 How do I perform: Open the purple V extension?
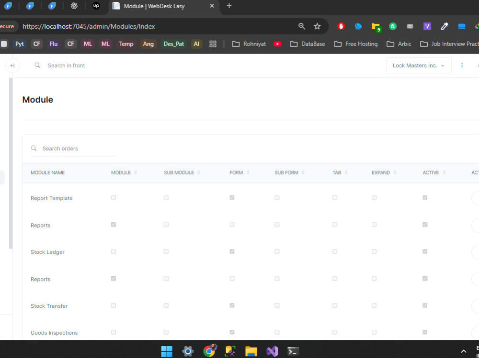tap(427, 26)
